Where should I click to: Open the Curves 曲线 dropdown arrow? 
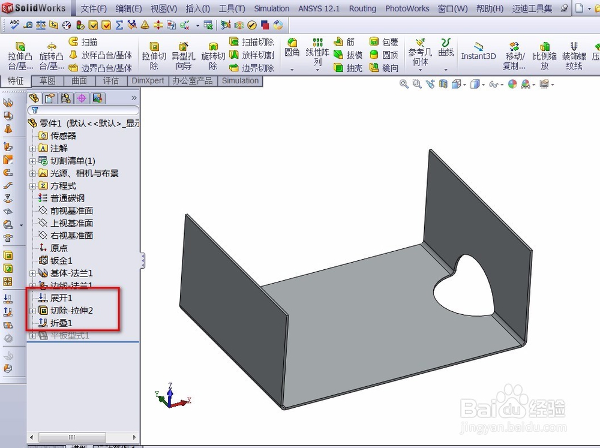click(x=446, y=70)
